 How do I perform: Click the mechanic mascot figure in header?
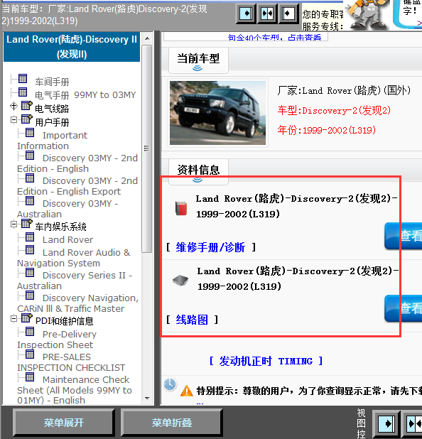click(368, 14)
